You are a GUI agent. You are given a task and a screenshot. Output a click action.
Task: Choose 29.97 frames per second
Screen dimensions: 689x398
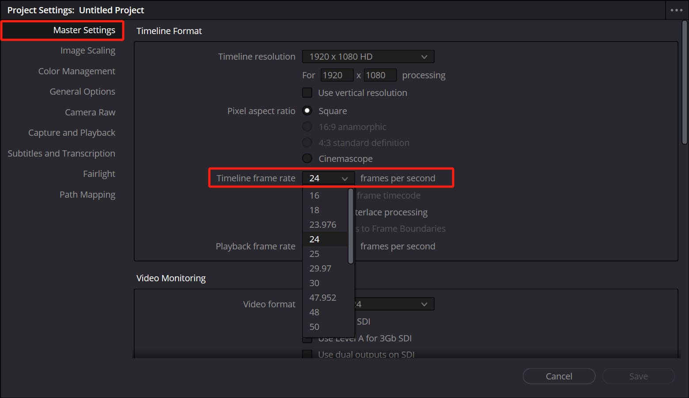[x=320, y=268]
